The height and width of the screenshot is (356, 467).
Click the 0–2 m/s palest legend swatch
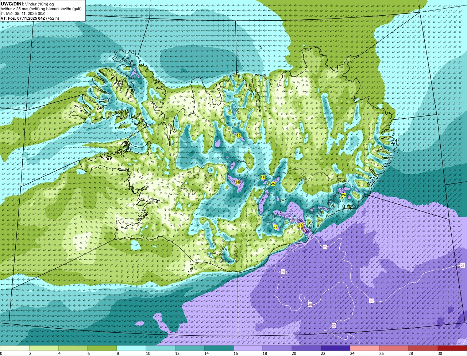15,348
